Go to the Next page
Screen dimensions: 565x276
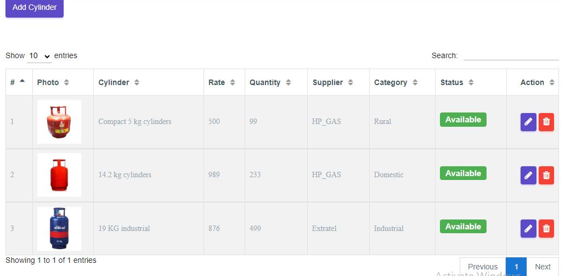click(x=543, y=267)
